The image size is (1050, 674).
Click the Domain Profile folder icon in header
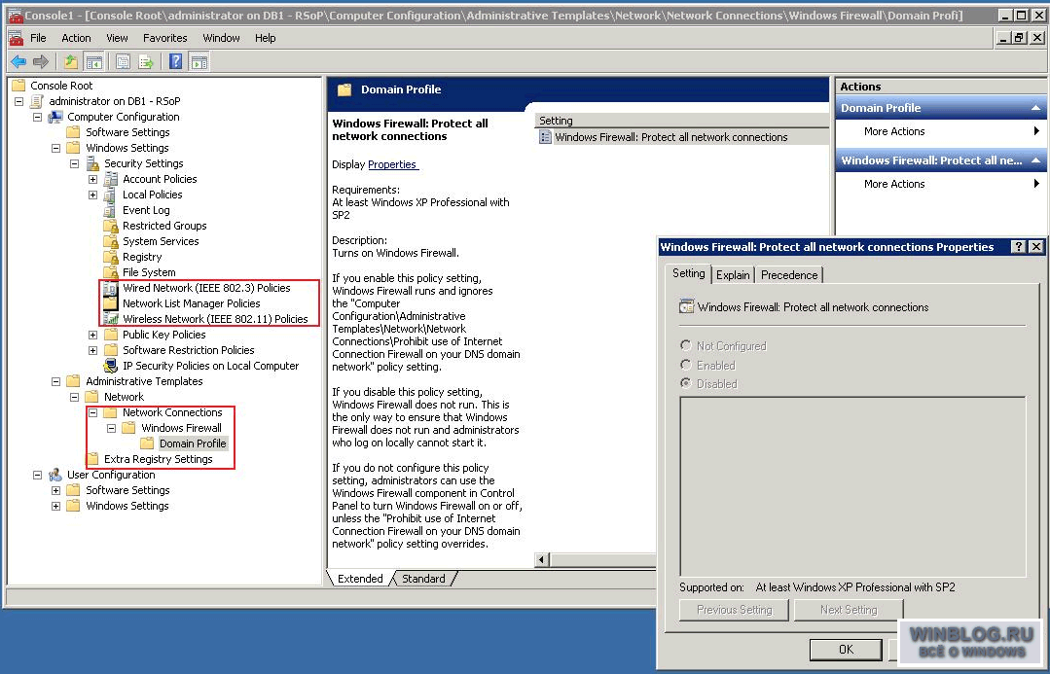(344, 89)
